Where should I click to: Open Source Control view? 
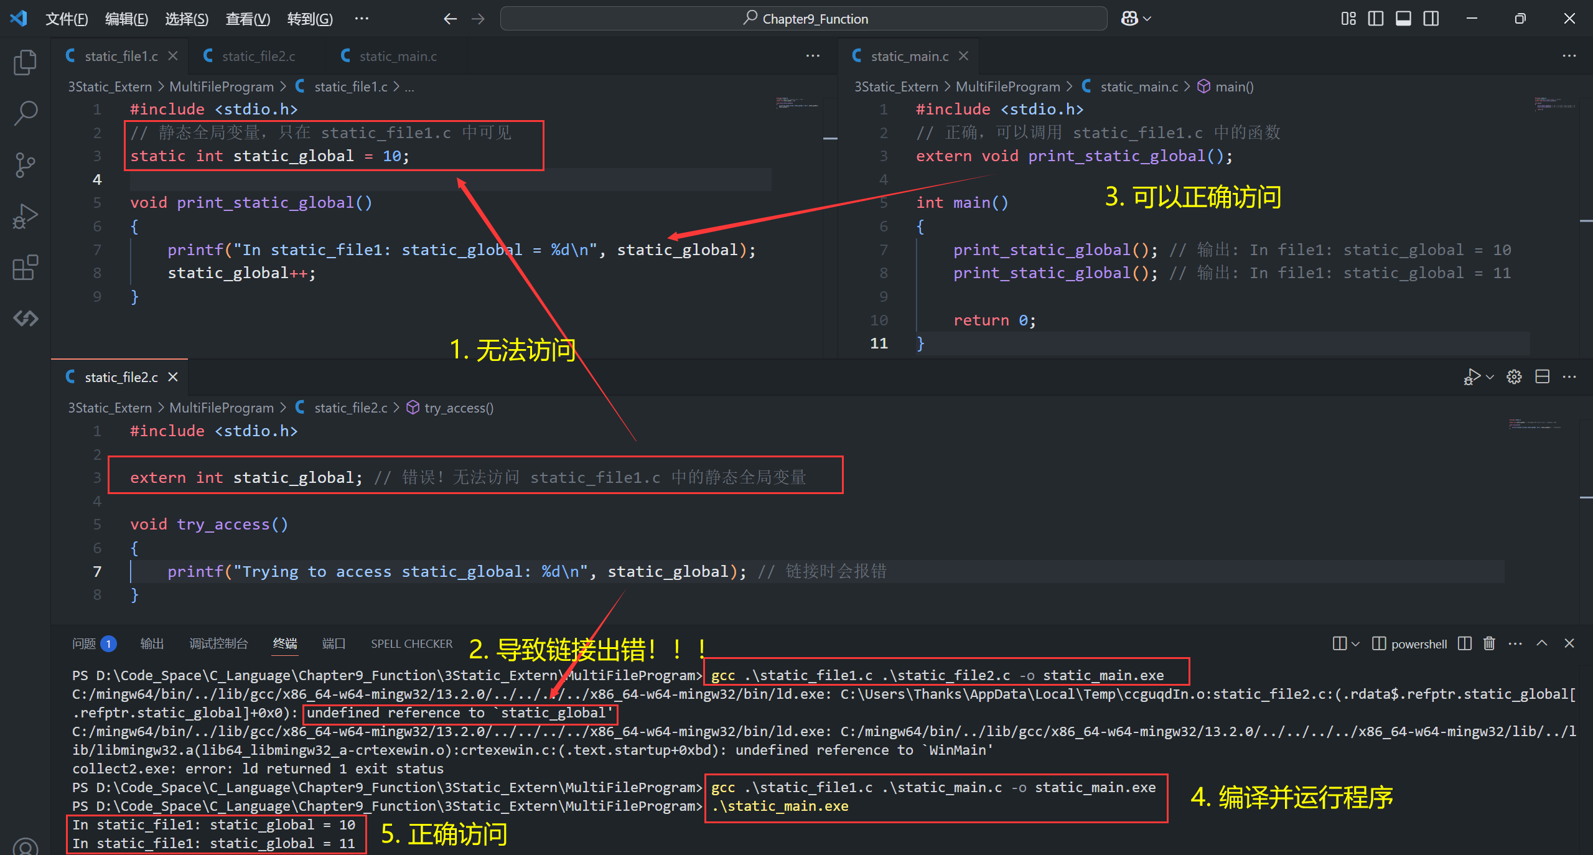click(25, 165)
